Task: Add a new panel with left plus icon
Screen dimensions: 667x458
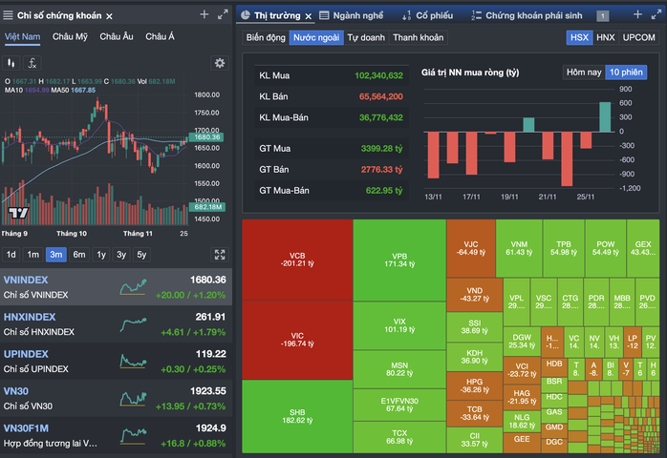Action: click(204, 15)
